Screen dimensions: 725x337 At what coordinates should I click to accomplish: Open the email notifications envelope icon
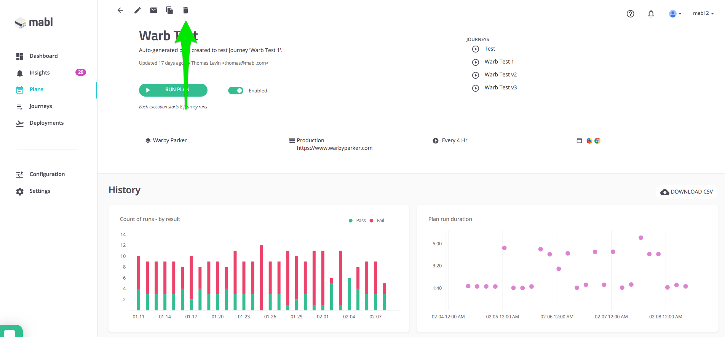click(x=153, y=10)
